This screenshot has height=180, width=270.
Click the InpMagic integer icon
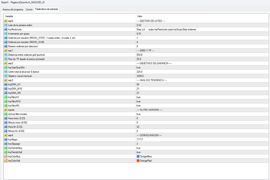click(x=6, y=139)
